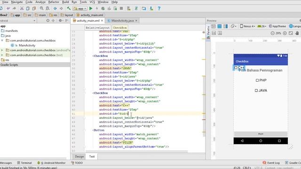Click the Copy icon in the toolbar
Image resolution: width=301 pixels, height=169 pixels.
point(28,8)
